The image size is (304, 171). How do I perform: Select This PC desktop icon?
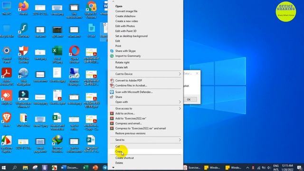click(x=6, y=9)
